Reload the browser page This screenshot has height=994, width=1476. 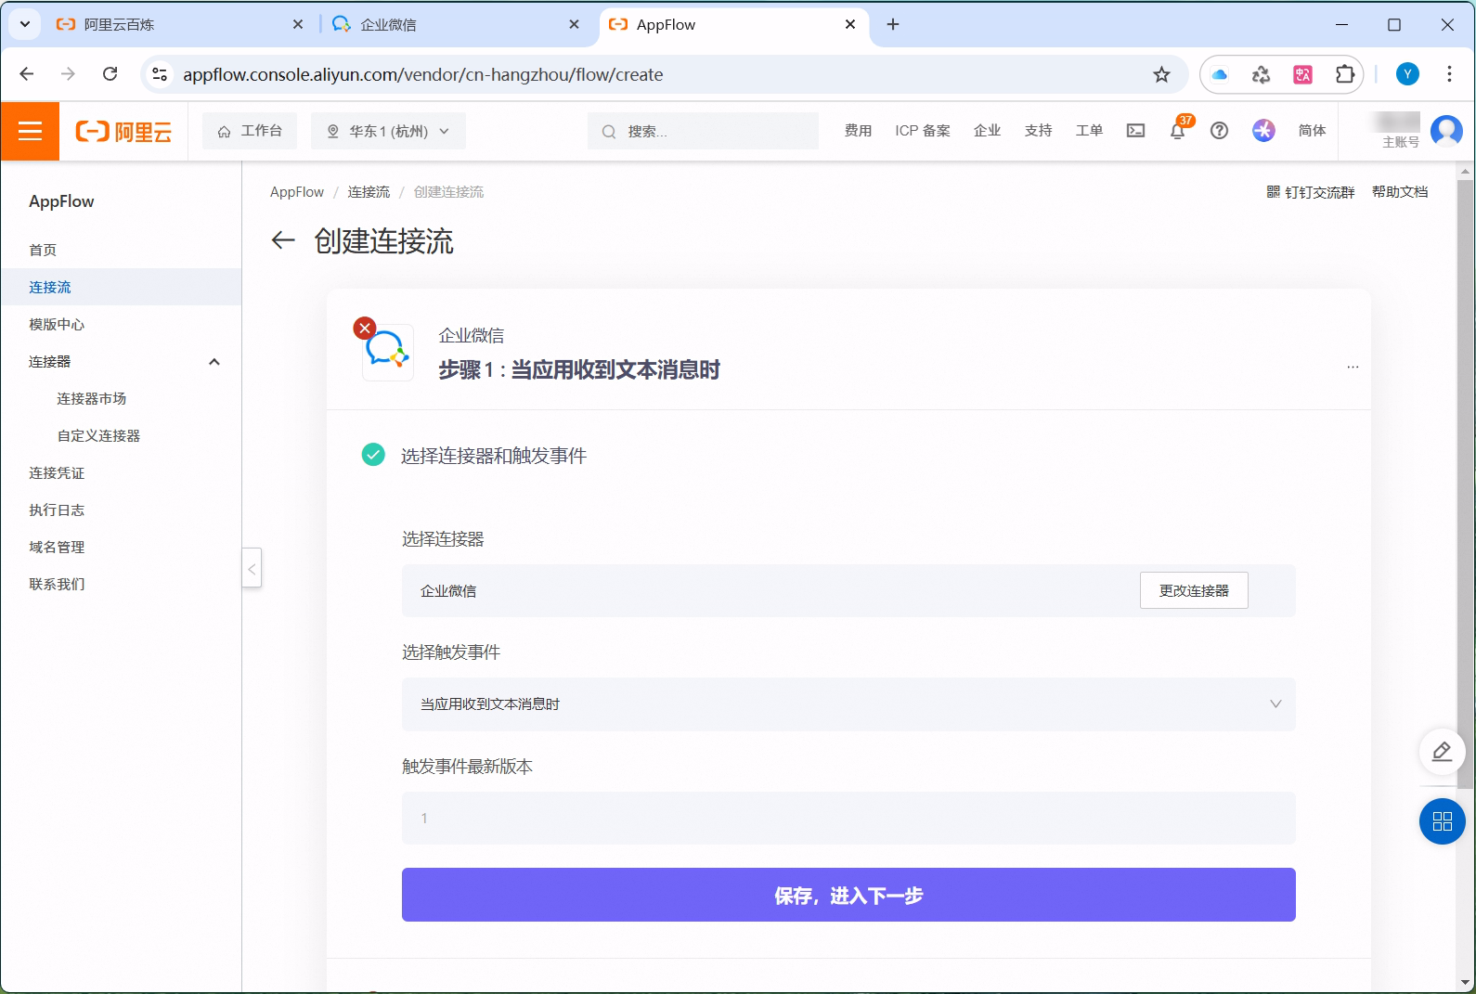pyautogui.click(x=110, y=74)
